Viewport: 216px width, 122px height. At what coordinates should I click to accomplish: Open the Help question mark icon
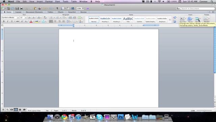point(88,8)
